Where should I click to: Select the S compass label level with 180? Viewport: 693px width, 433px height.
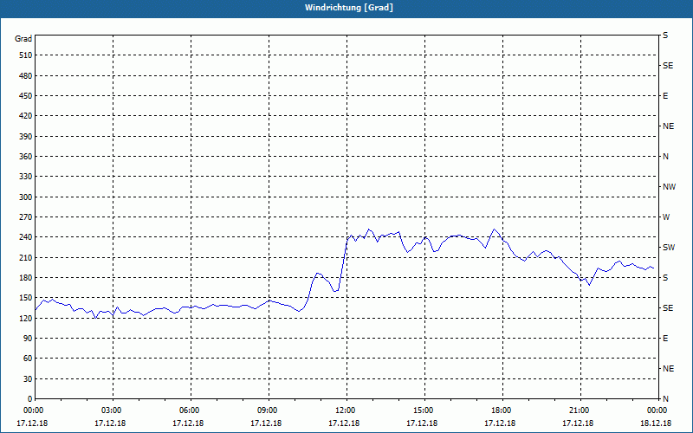pos(665,278)
